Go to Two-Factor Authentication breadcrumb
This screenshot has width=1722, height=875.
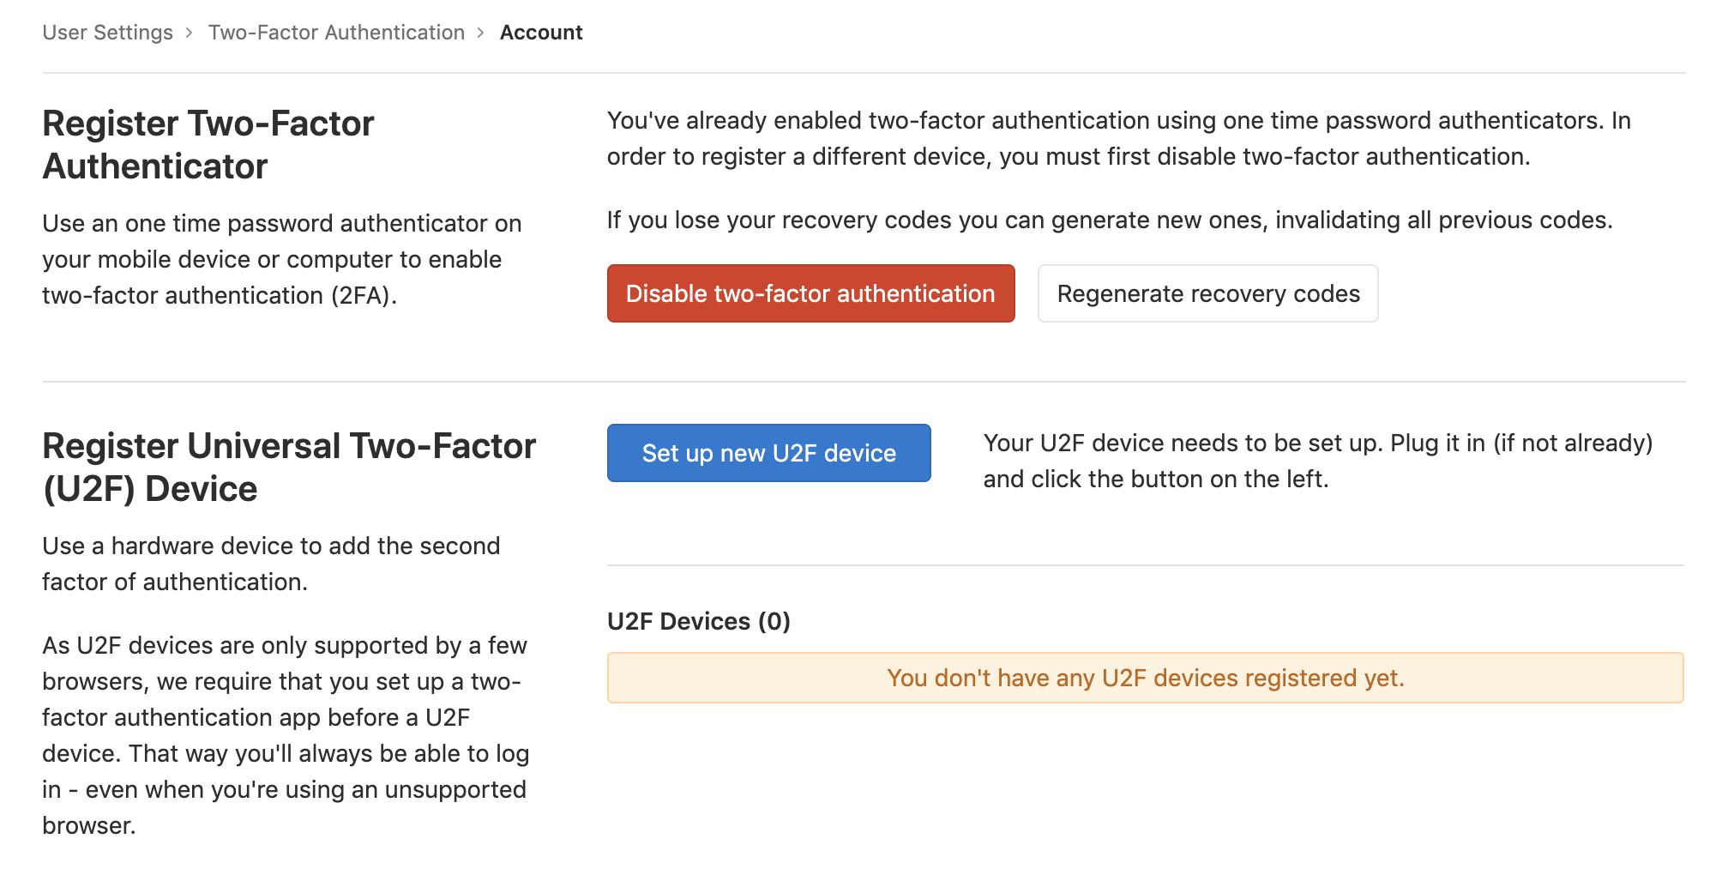336,33
